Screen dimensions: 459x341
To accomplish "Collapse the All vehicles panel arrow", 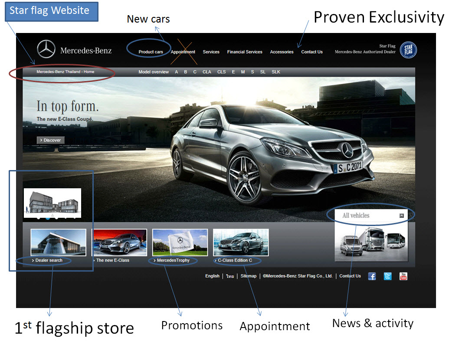I will click(402, 216).
